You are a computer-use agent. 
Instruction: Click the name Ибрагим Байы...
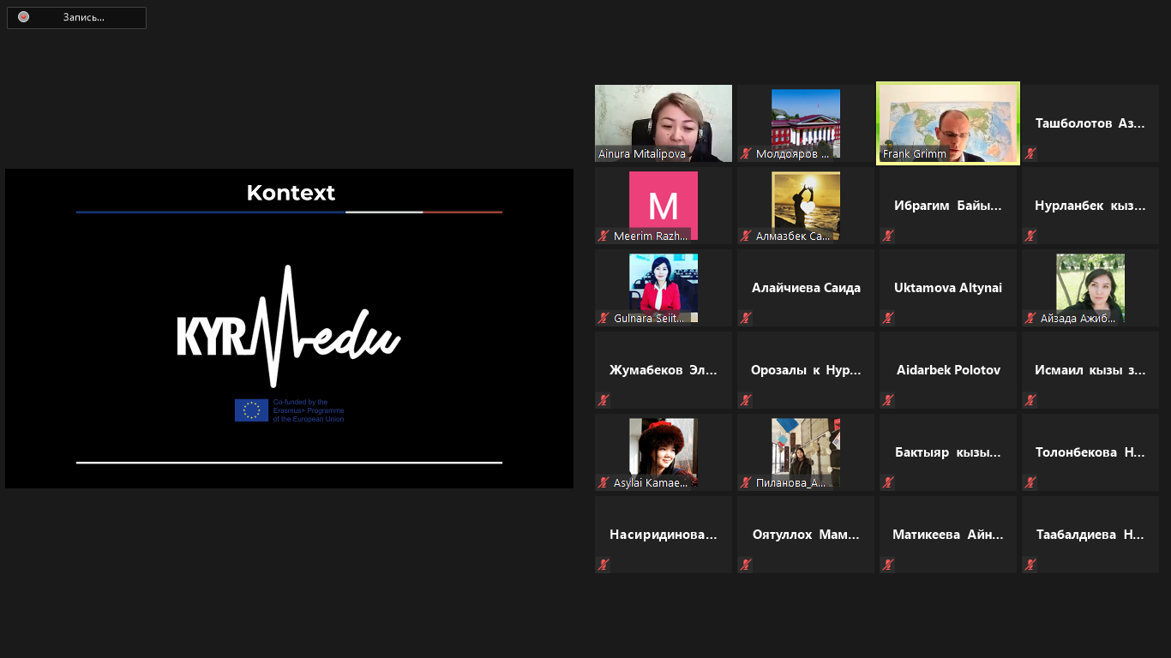click(948, 206)
